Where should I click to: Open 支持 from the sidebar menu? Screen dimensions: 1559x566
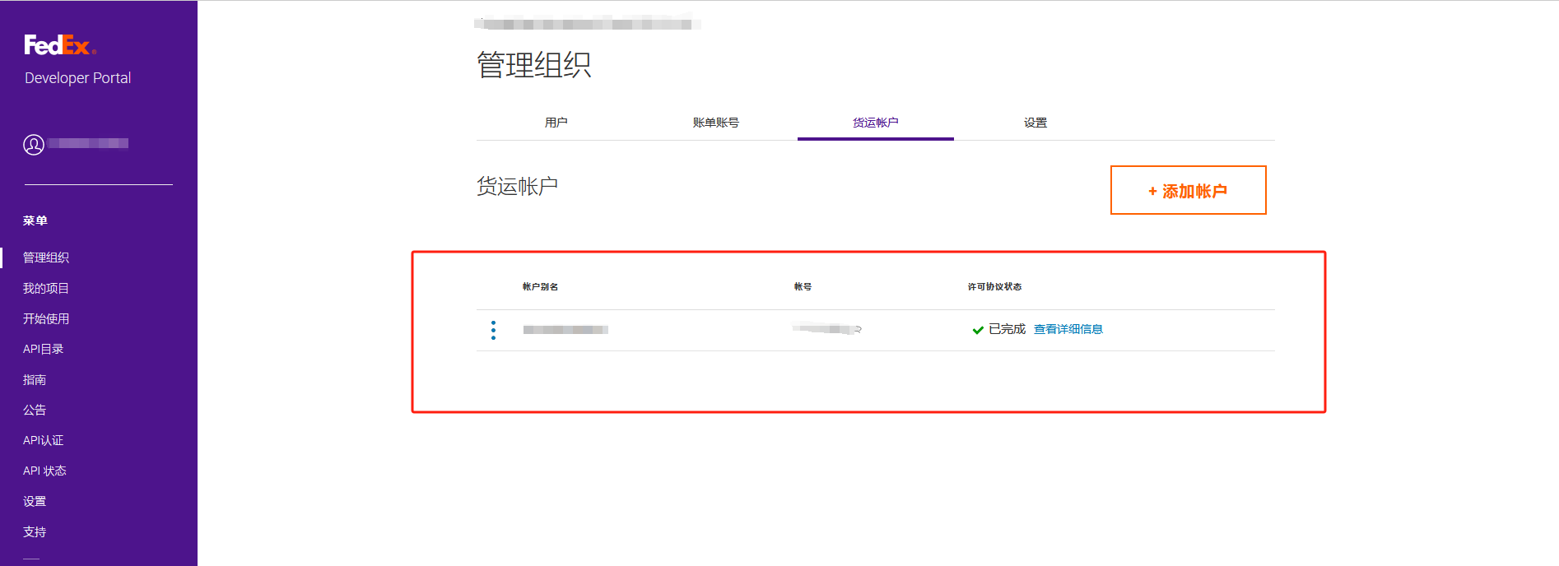pyautogui.click(x=35, y=531)
